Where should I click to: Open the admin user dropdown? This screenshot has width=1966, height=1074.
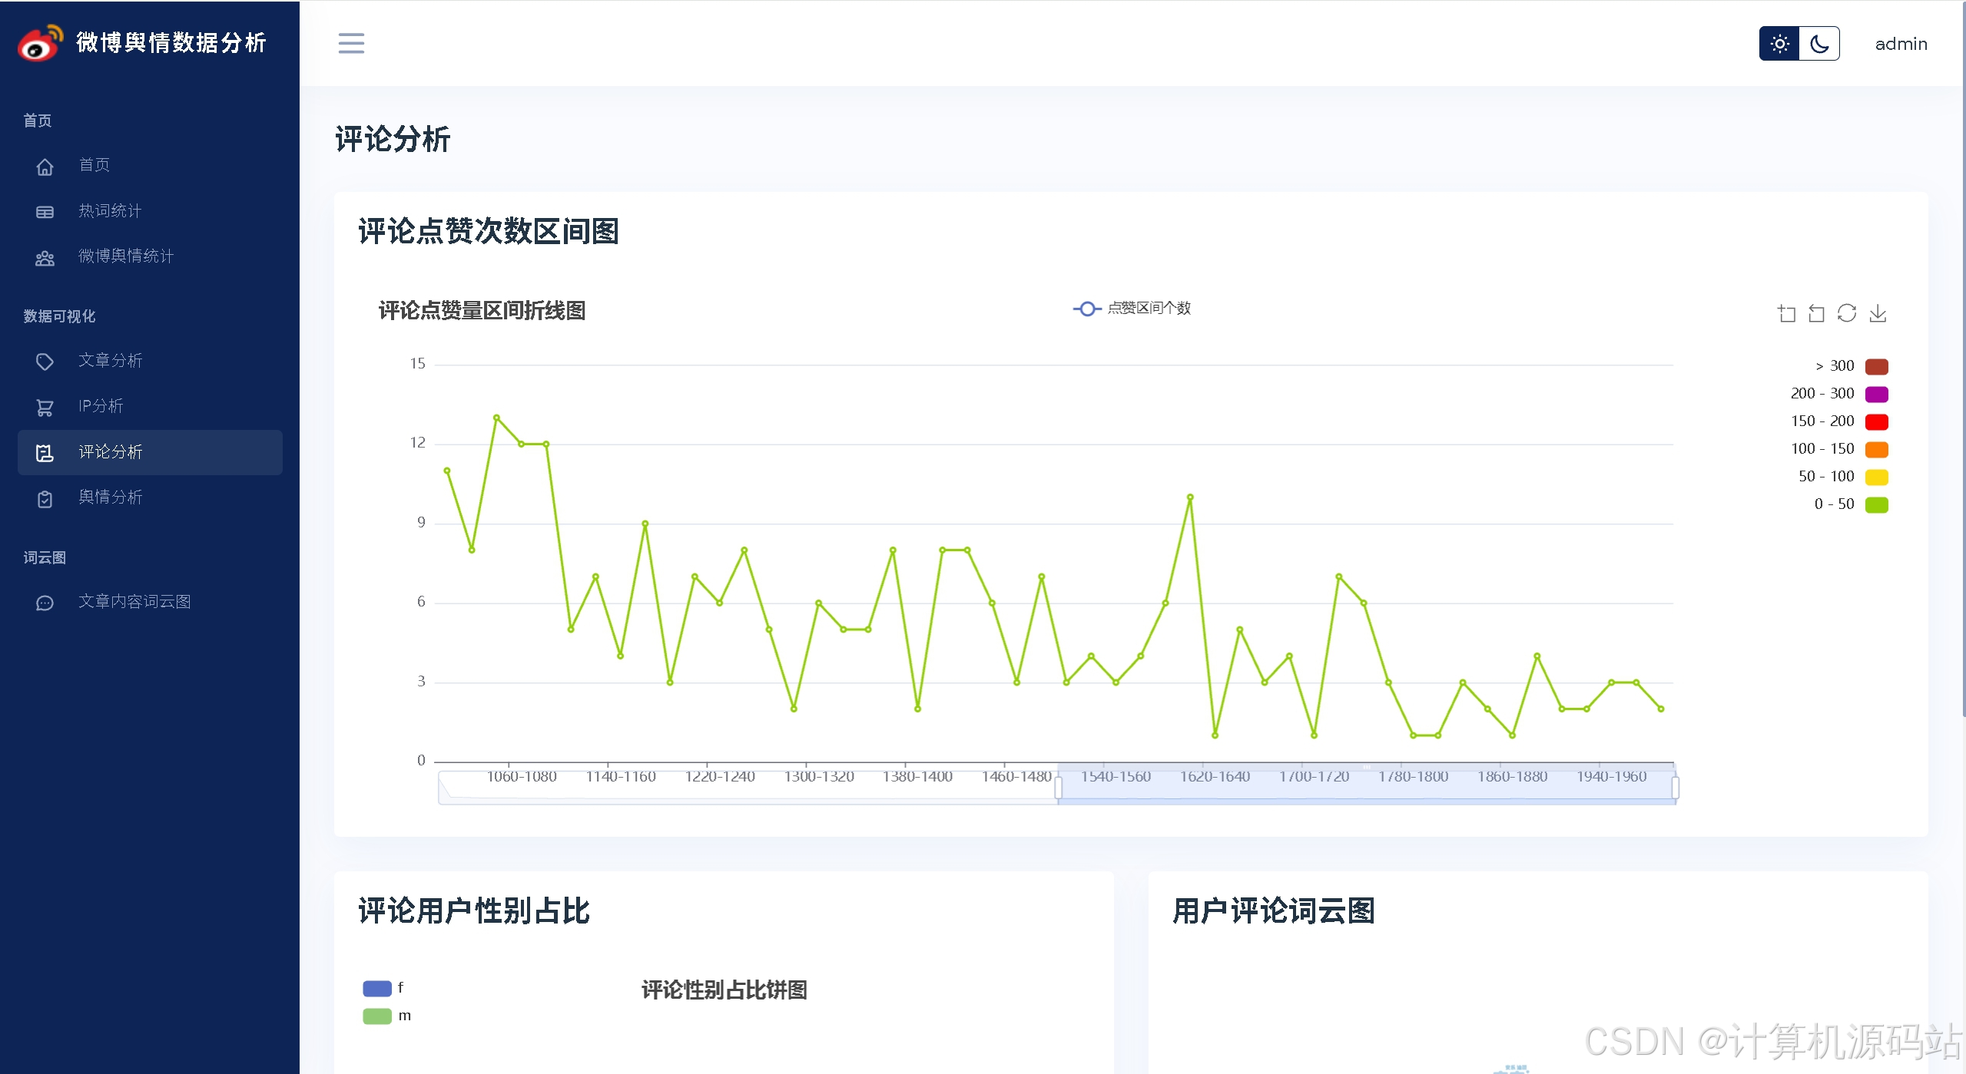click(1901, 45)
